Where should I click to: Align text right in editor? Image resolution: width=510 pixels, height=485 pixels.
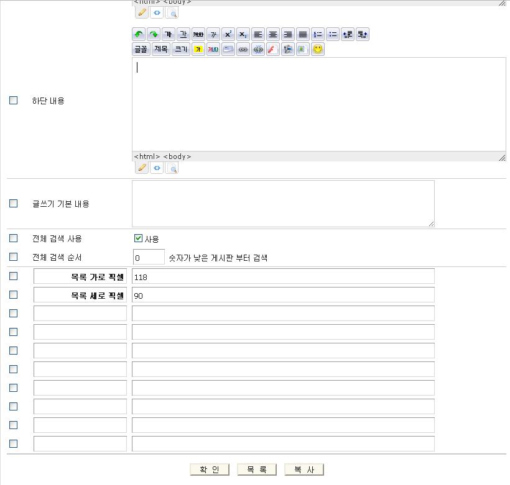[288, 34]
